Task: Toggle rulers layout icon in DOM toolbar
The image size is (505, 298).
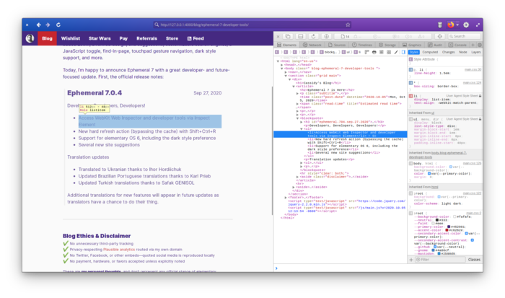Action: (366, 52)
